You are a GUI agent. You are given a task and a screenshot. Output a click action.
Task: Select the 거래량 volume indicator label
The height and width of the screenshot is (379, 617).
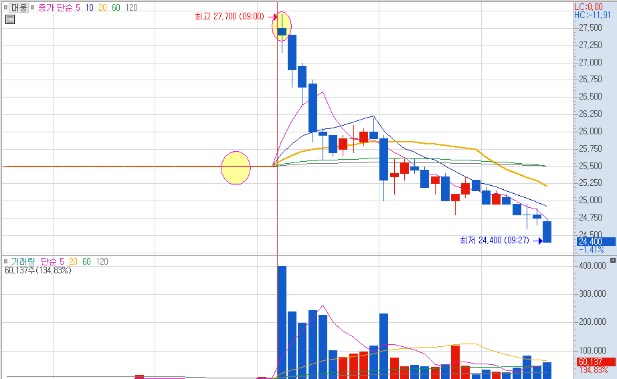23,261
